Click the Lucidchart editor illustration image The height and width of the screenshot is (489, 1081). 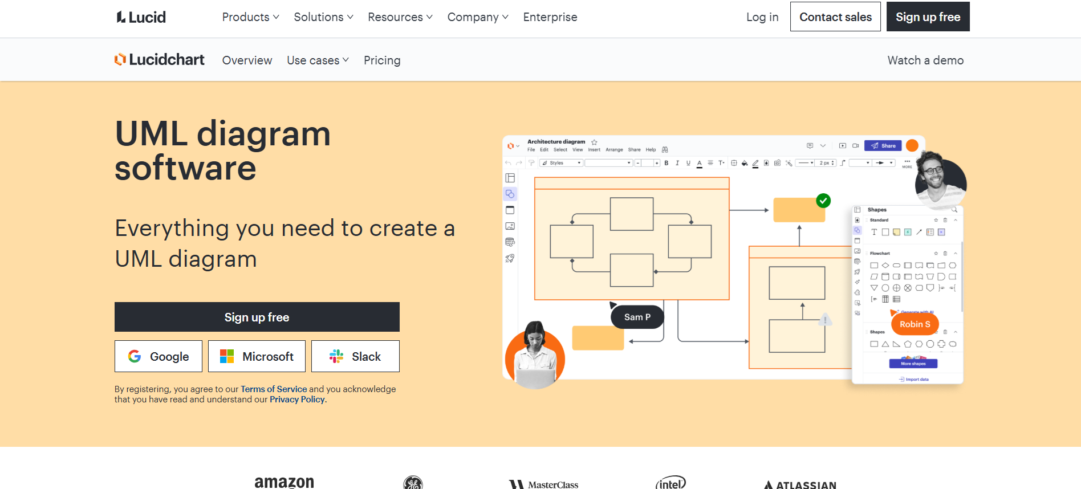734,261
